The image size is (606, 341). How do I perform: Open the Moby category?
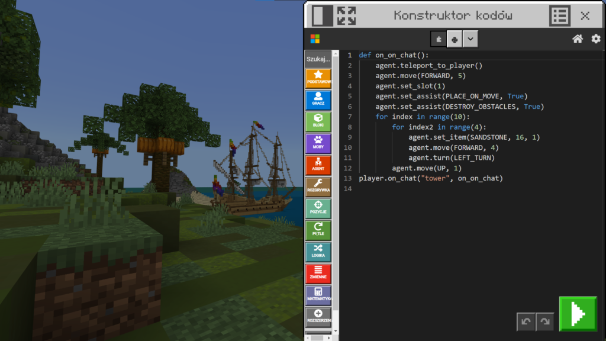[318, 143]
